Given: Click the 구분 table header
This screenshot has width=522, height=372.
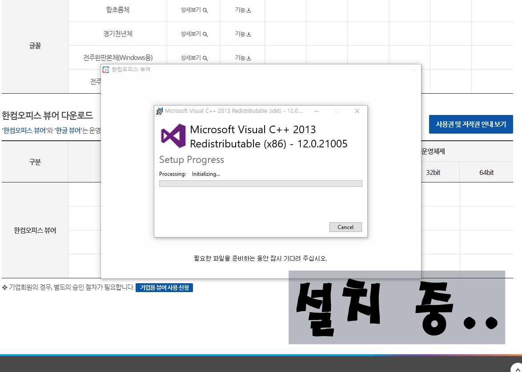Looking at the screenshot, I should point(35,162).
